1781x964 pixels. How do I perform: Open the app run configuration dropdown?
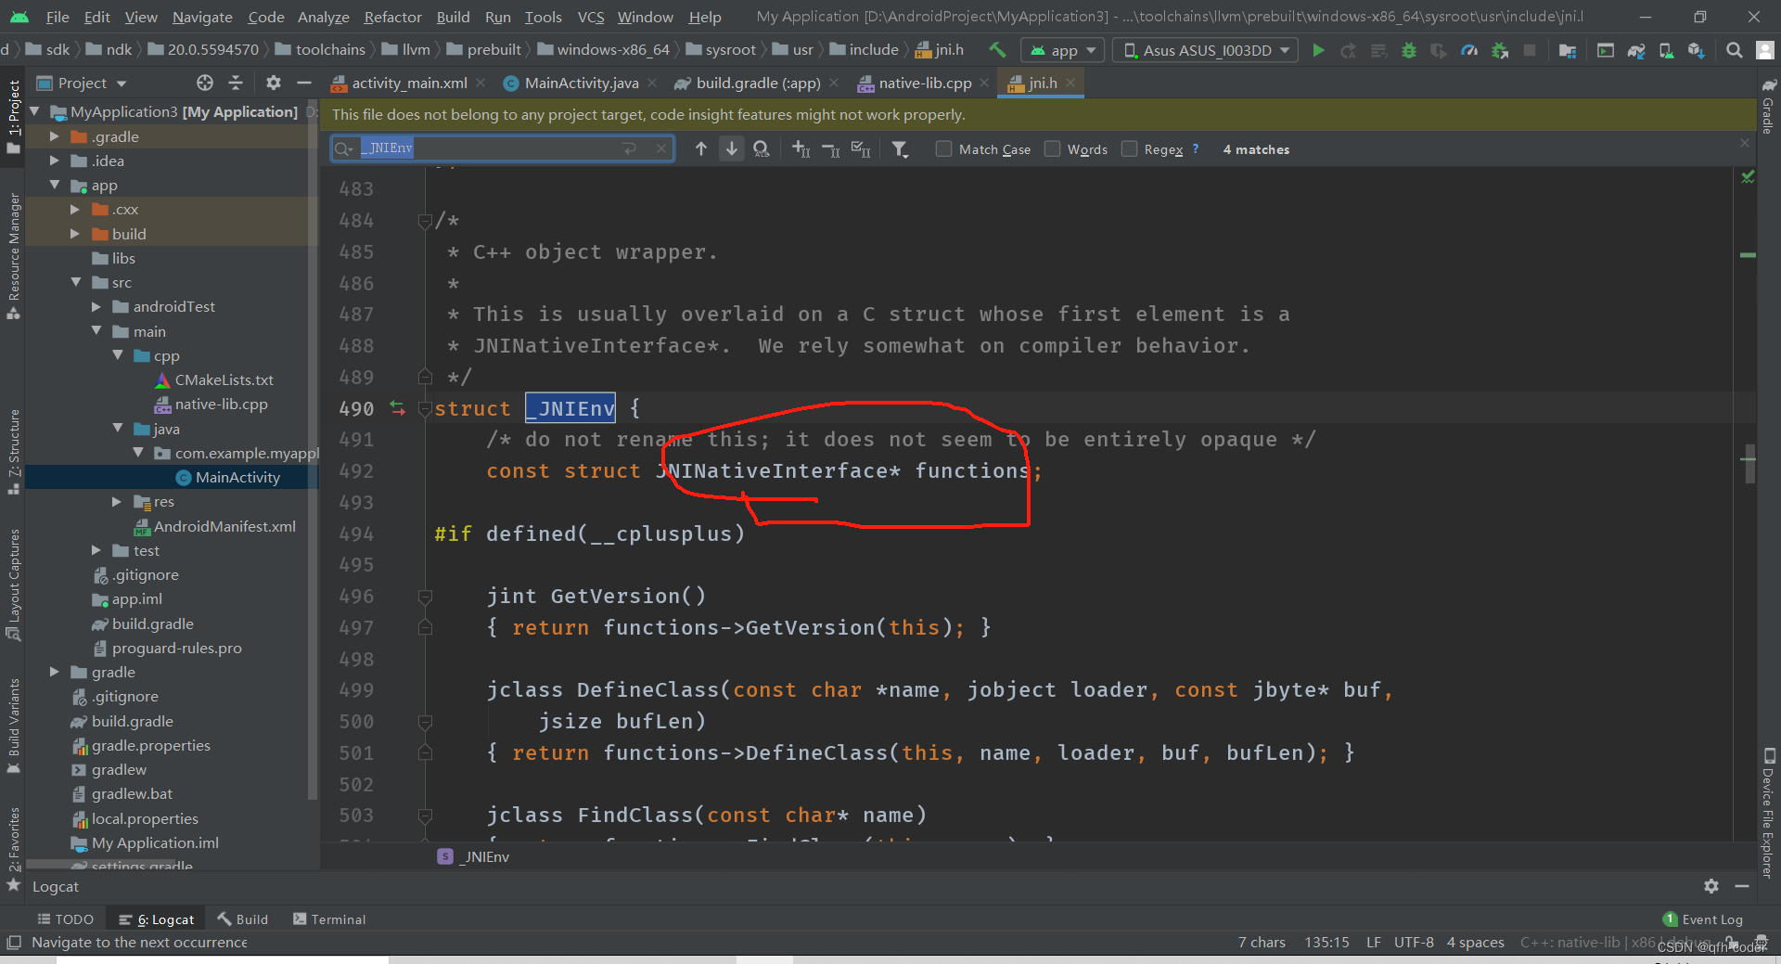[x=1063, y=50]
